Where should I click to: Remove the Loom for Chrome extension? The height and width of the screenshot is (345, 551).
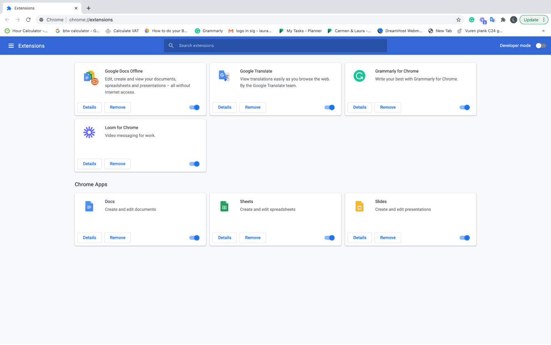[118, 164]
